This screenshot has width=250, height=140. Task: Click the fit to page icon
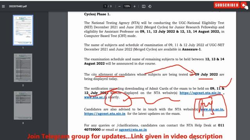click(143, 6)
